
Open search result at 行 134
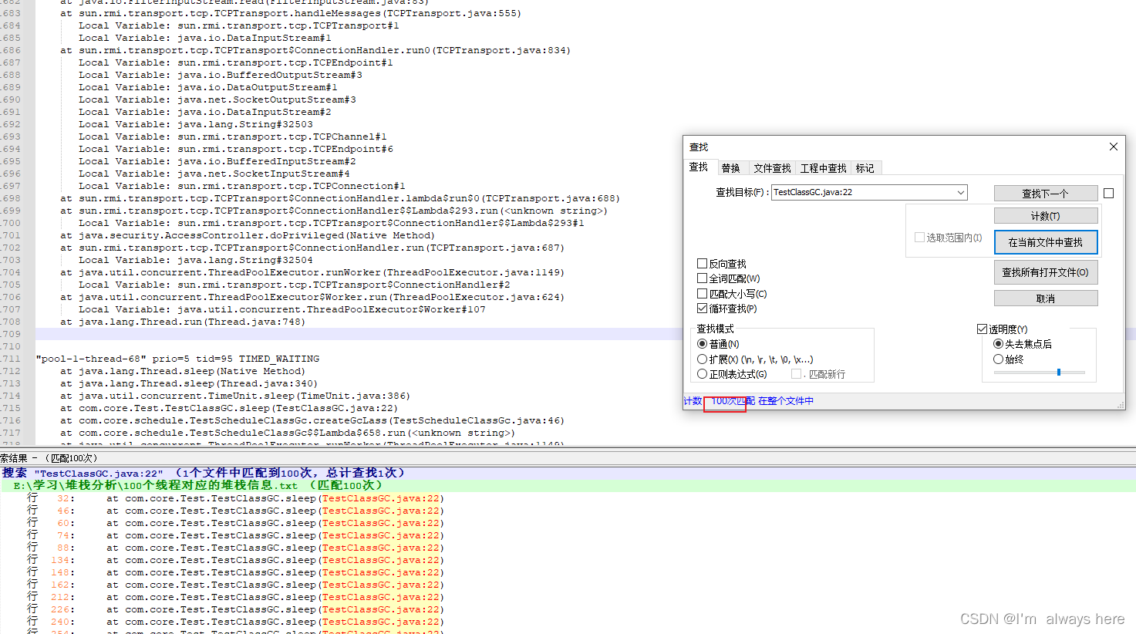tap(234, 560)
